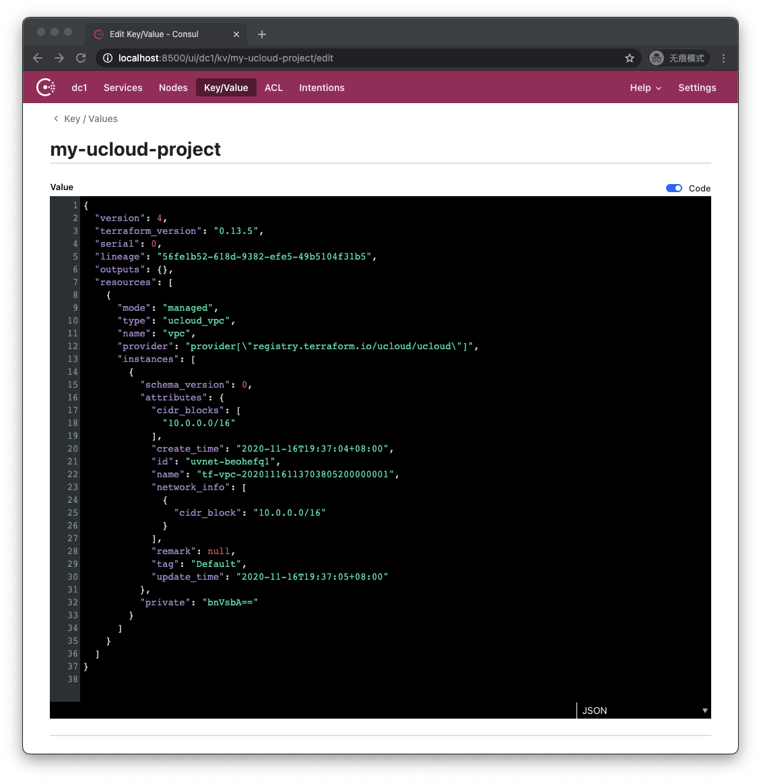Click the "network_info" key text
This screenshot has height=782, width=761.
191,487
